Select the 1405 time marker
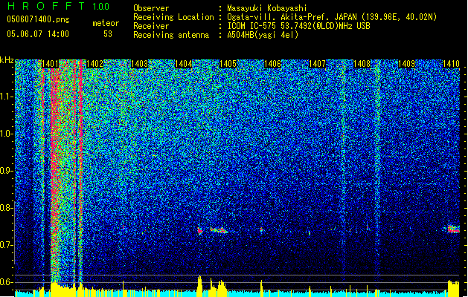This screenshot has height=297, width=468. 228,64
